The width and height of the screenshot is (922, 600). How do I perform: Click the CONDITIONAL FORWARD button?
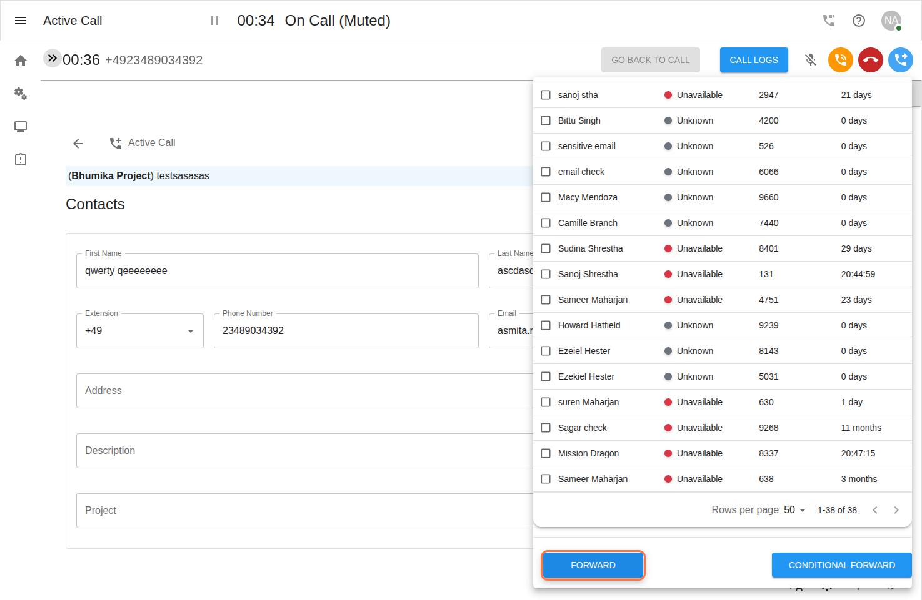pos(841,565)
